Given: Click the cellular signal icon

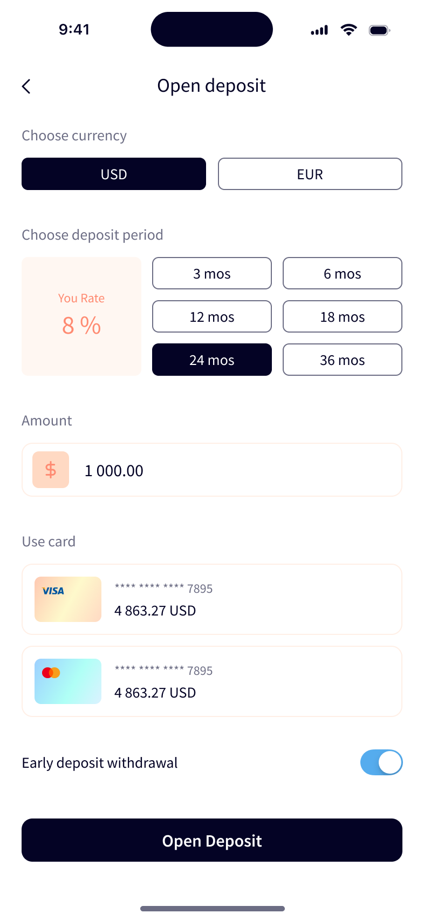Looking at the screenshot, I should (319, 31).
